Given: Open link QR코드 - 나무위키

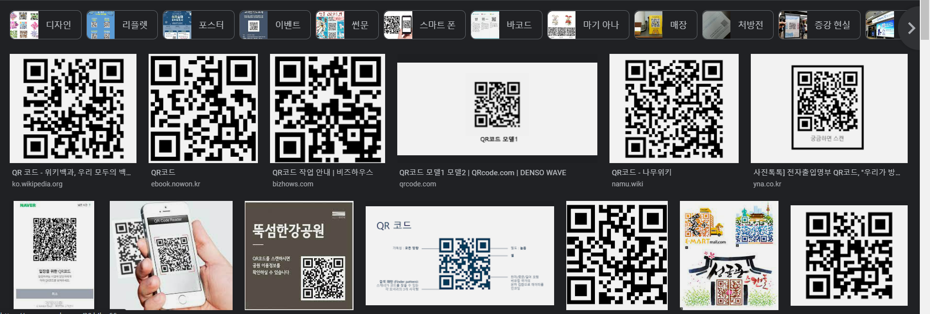Looking at the screenshot, I should coord(642,172).
